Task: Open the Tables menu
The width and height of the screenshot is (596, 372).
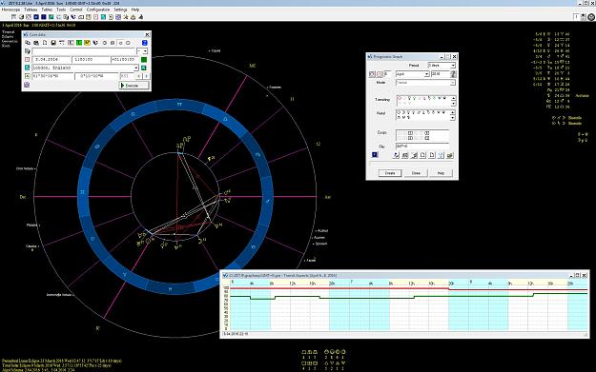Action: 47,10
